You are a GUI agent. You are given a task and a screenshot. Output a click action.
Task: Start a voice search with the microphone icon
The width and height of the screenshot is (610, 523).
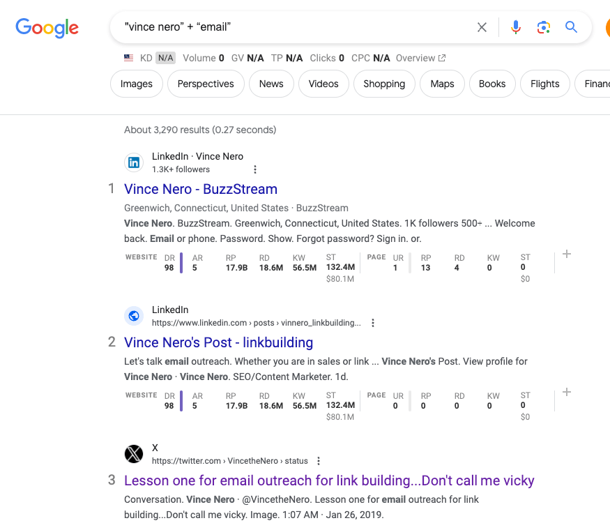tap(515, 27)
